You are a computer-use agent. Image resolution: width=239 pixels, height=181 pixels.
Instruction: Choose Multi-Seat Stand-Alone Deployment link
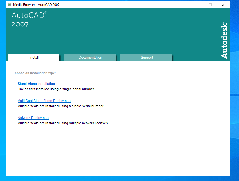click(44, 101)
